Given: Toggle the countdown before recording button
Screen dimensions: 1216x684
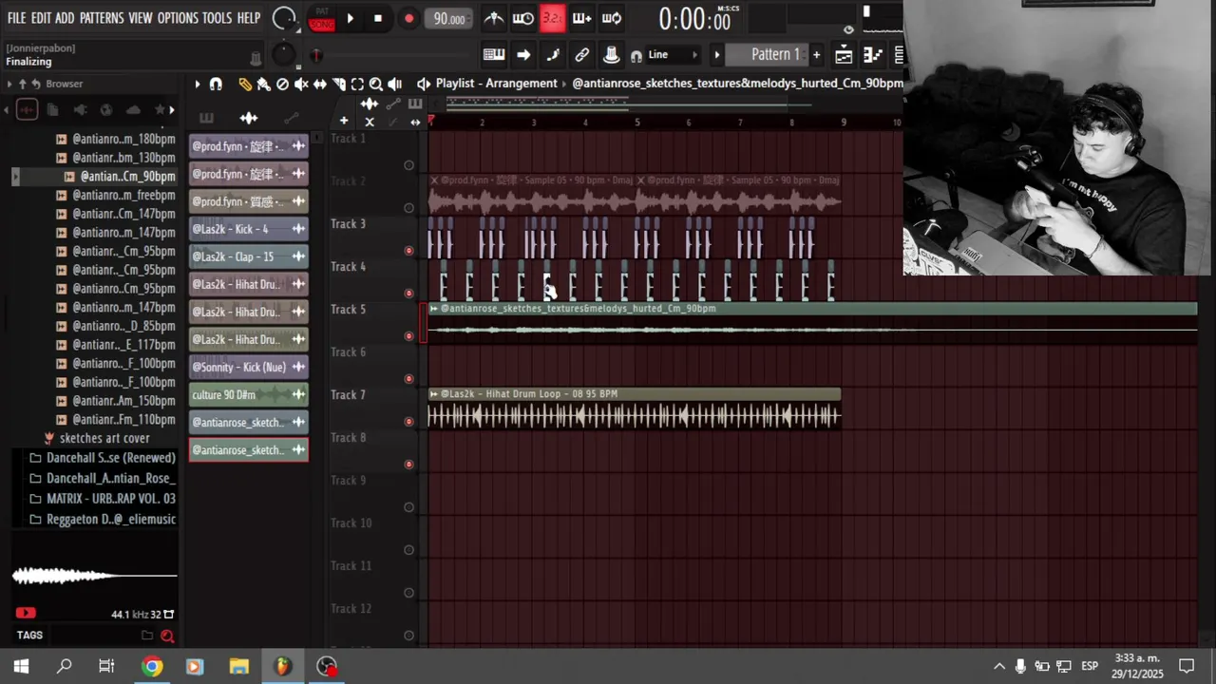Looking at the screenshot, I should (x=552, y=18).
